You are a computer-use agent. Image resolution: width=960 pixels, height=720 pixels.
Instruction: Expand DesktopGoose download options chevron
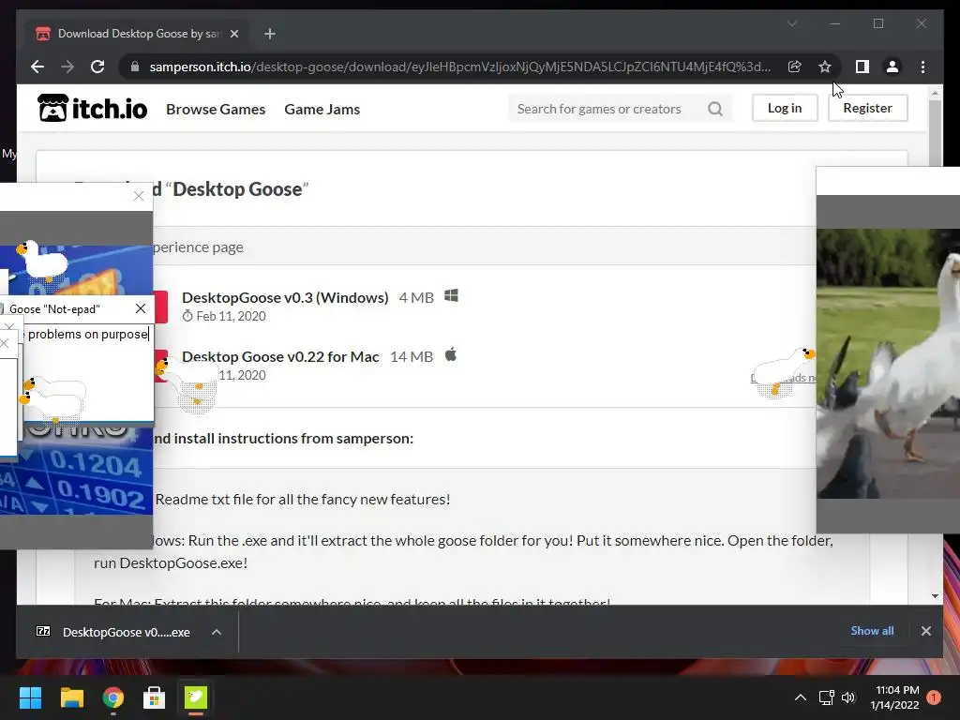tap(217, 632)
